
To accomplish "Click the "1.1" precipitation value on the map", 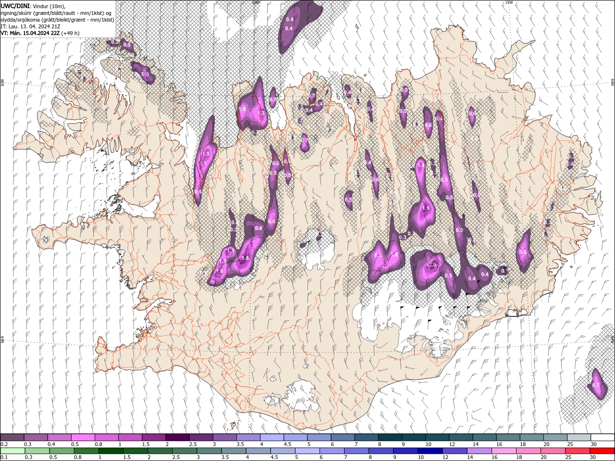I will (x=203, y=164).
